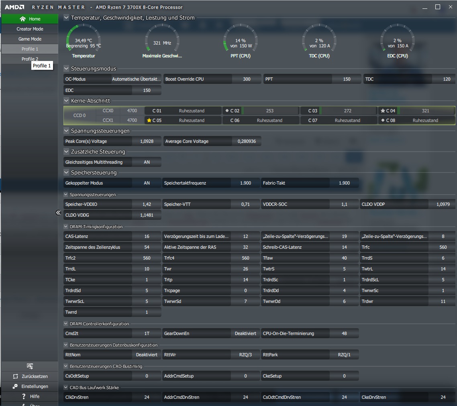This screenshot has width=457, height=406.
Task: Click the dot marker on core C 02
Action: [227, 111]
